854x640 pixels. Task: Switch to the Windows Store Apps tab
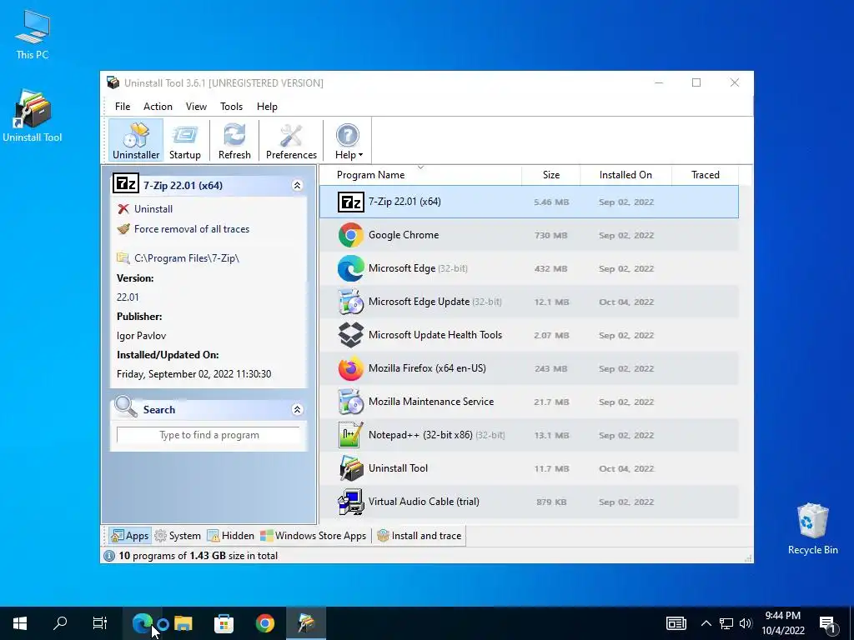click(x=314, y=536)
